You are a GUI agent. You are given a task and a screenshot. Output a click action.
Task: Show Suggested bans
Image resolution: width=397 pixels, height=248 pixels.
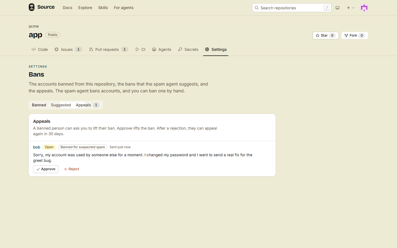(61, 105)
